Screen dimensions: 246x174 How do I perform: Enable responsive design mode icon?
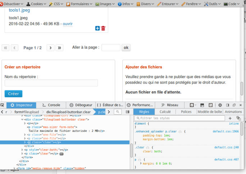tap(210, 105)
